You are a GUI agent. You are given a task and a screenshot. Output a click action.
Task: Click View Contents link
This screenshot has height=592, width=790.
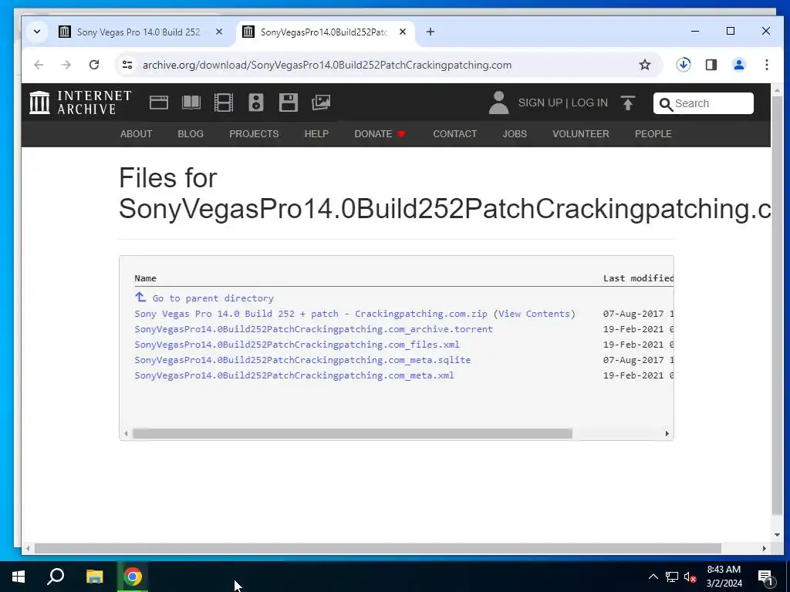point(534,314)
